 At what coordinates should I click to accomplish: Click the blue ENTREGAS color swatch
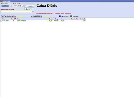59,16
